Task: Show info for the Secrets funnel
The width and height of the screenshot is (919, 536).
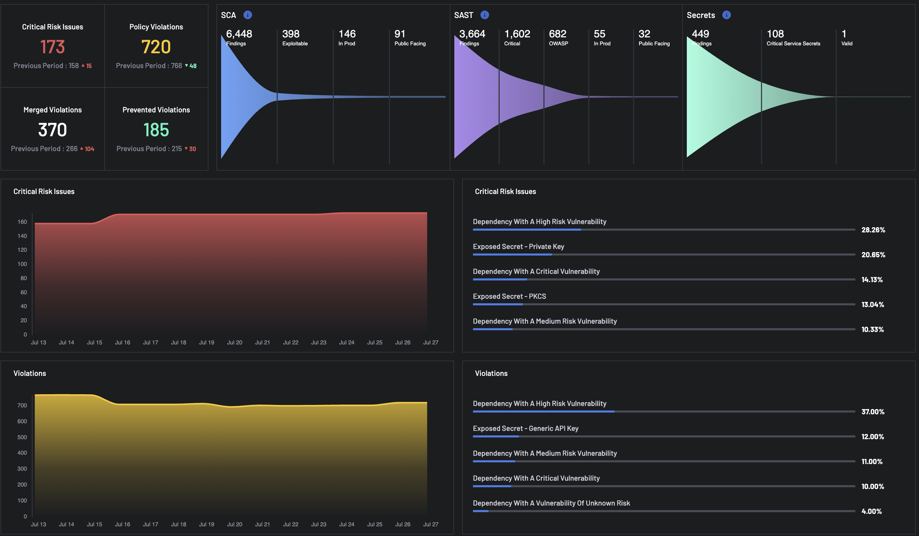Action: pos(727,15)
